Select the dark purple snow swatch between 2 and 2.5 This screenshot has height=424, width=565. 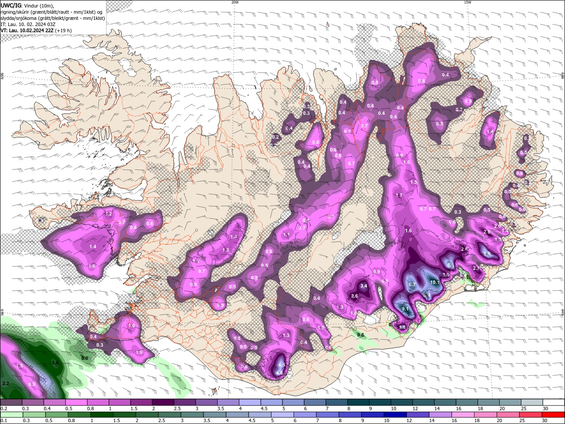coord(163,402)
